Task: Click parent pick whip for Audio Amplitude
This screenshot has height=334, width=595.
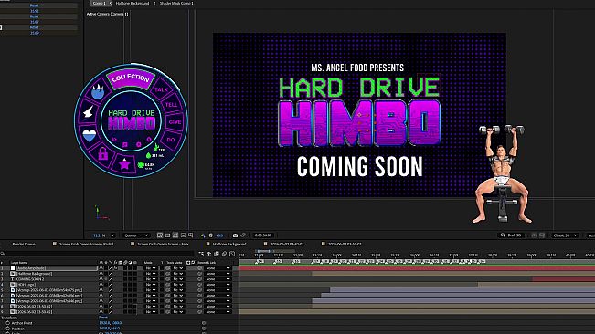Action: (x=200, y=268)
